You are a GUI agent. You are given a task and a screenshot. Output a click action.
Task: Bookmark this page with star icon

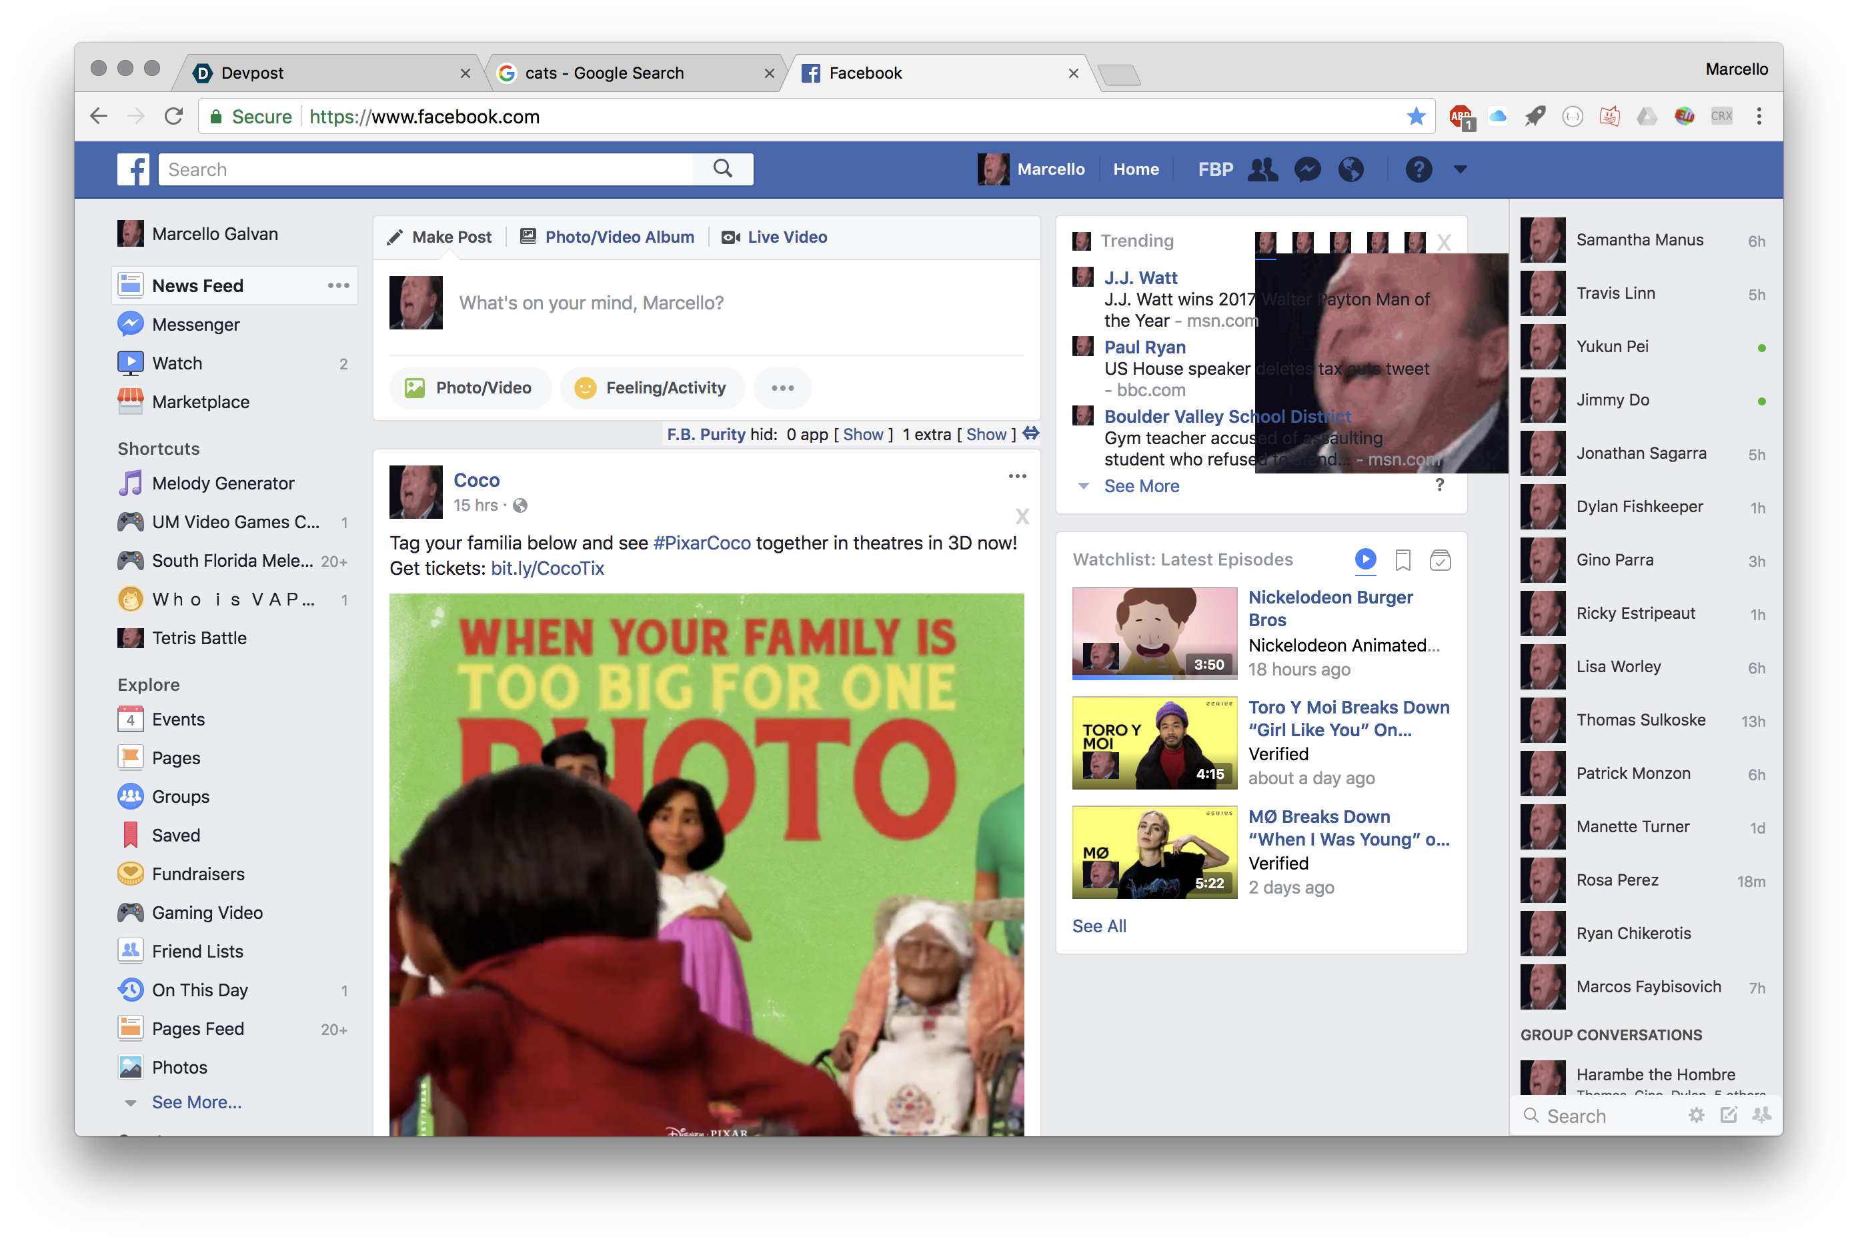(x=1416, y=117)
